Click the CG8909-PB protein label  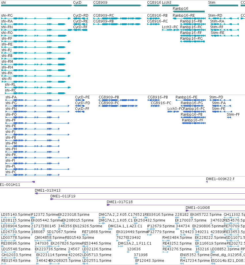coord(109,97)
